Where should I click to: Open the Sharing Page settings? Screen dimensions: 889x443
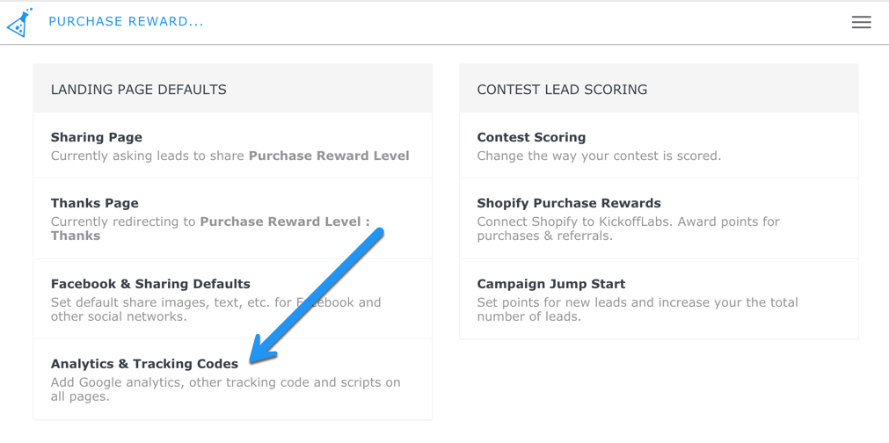(97, 137)
